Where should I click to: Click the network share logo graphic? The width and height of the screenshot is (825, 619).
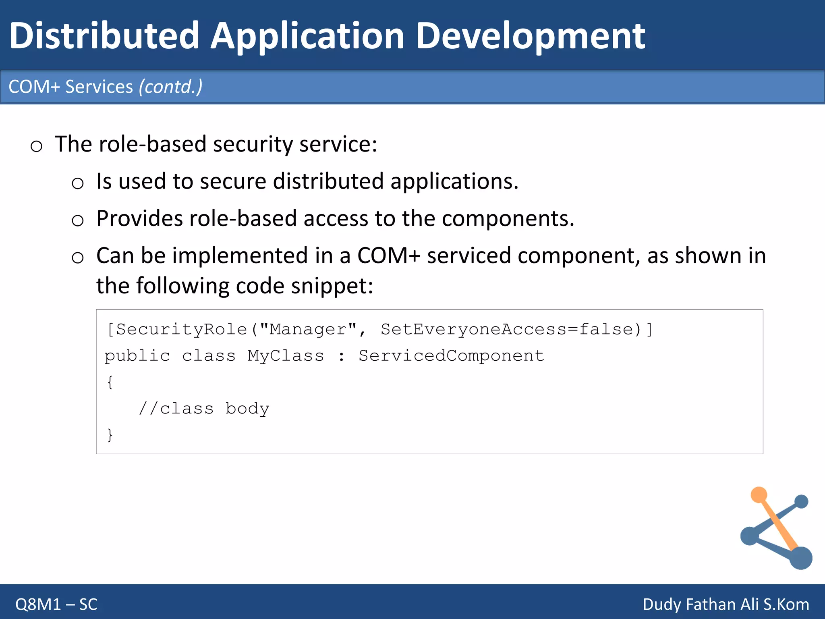coord(775,528)
